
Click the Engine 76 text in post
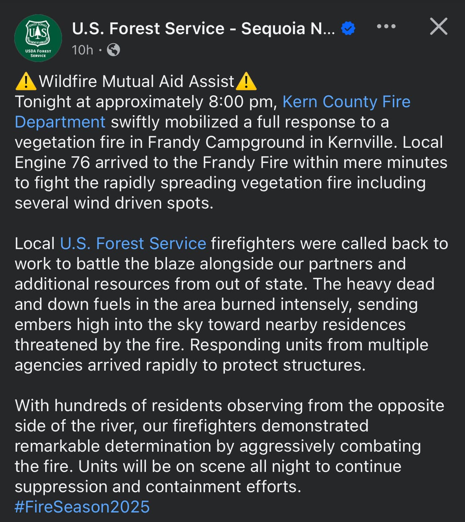pyautogui.click(x=52, y=162)
